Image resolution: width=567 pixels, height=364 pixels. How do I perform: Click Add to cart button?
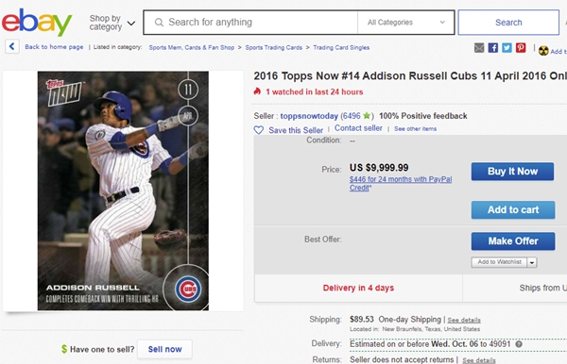tap(513, 209)
